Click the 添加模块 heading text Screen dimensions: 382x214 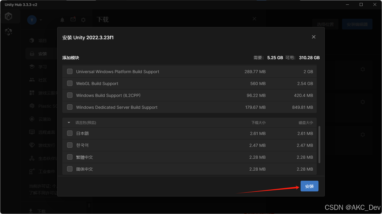point(71,58)
